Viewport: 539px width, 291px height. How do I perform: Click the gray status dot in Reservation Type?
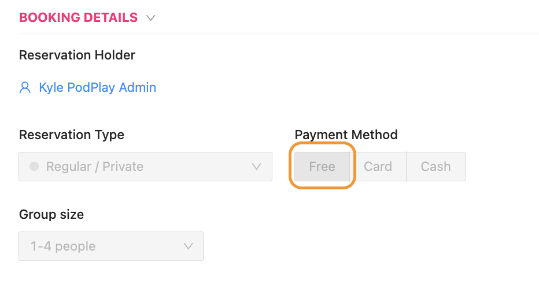(34, 166)
